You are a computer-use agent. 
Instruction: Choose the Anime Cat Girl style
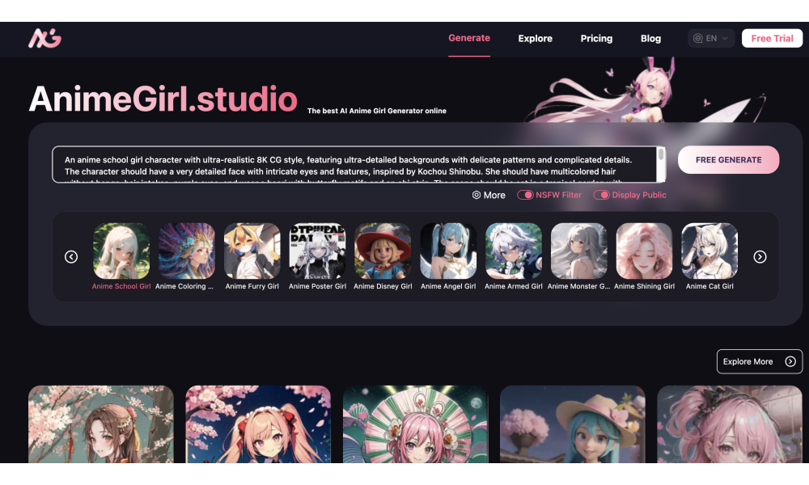pos(709,257)
